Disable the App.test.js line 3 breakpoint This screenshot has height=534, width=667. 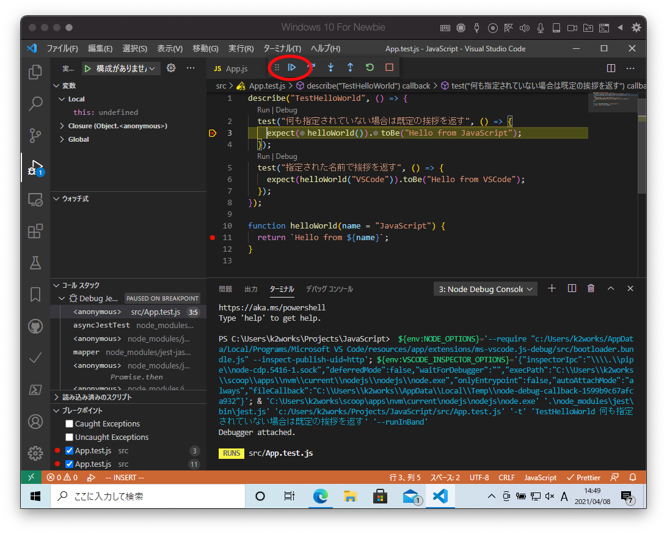pyautogui.click(x=70, y=451)
